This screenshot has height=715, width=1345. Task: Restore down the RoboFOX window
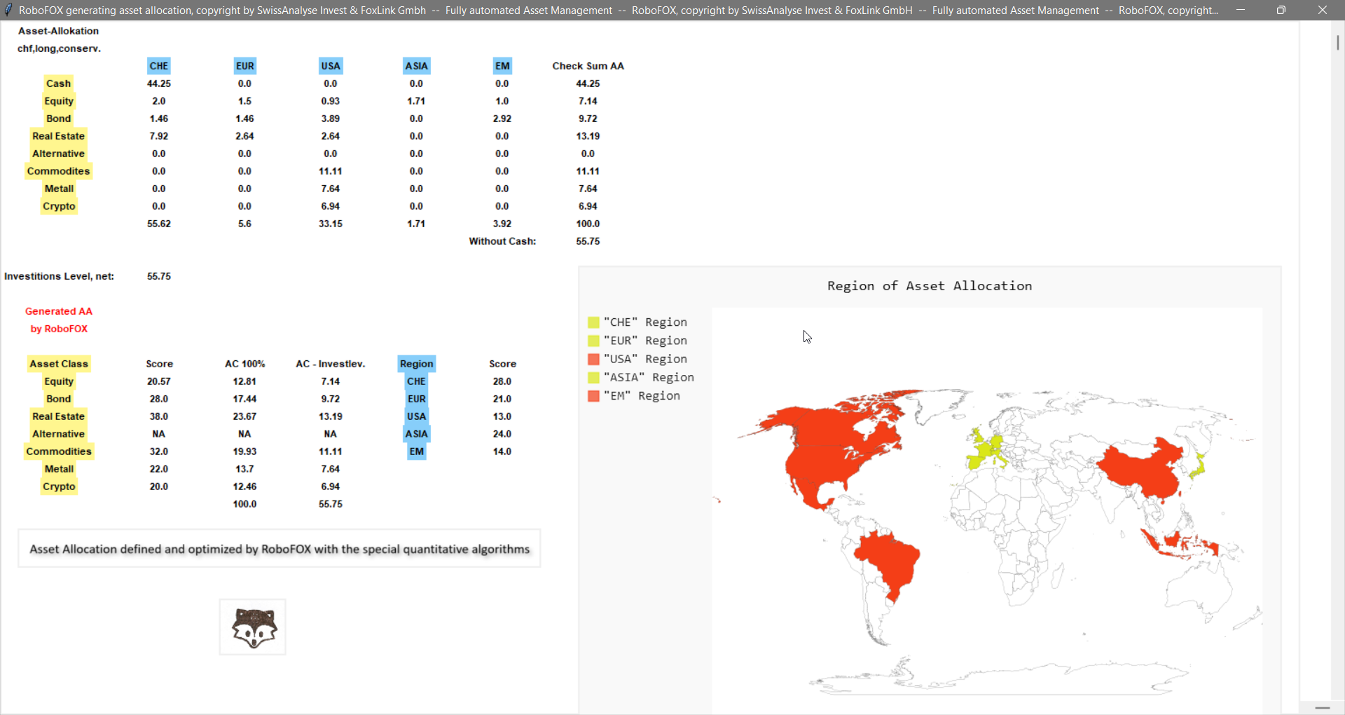1281,10
